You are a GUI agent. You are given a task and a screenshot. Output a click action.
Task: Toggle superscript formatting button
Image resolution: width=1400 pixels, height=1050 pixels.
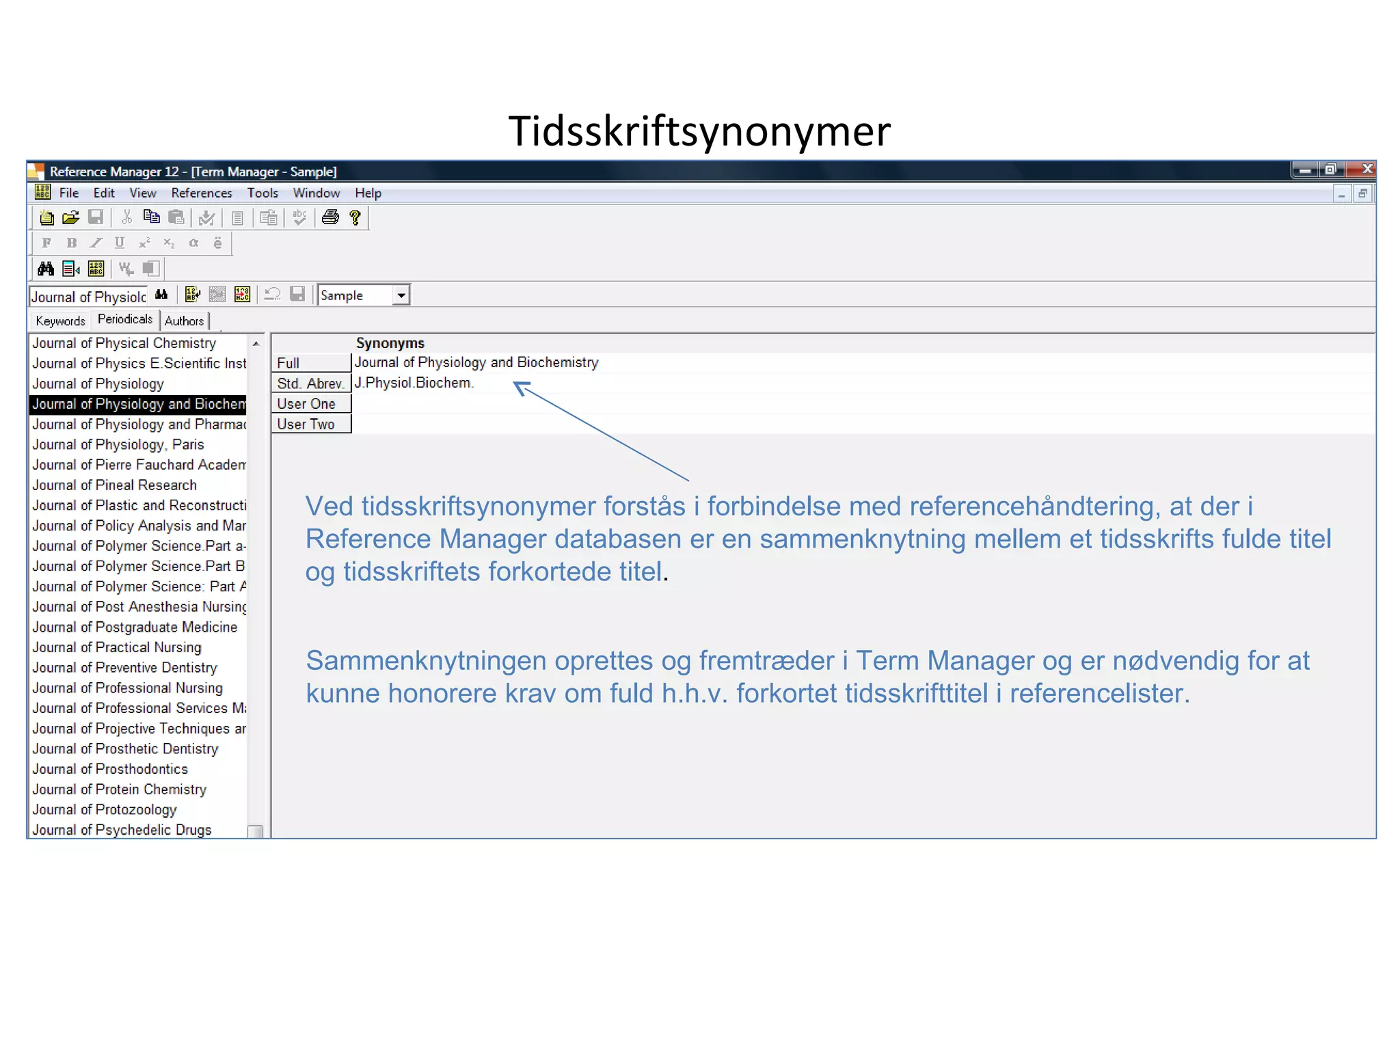point(144,243)
